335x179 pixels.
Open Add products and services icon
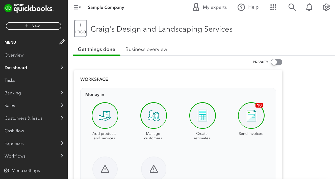(105, 115)
